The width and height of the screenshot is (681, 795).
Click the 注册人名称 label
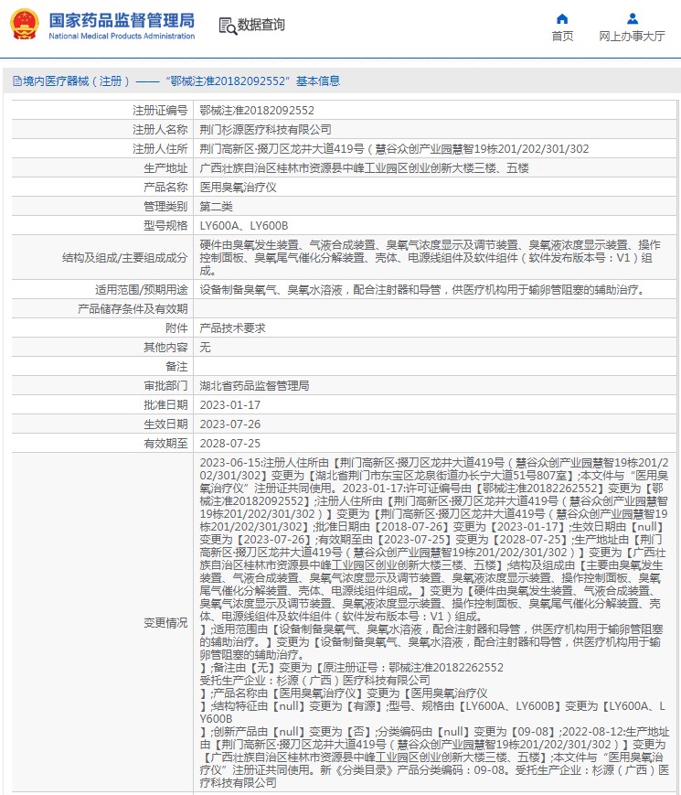[x=160, y=130]
